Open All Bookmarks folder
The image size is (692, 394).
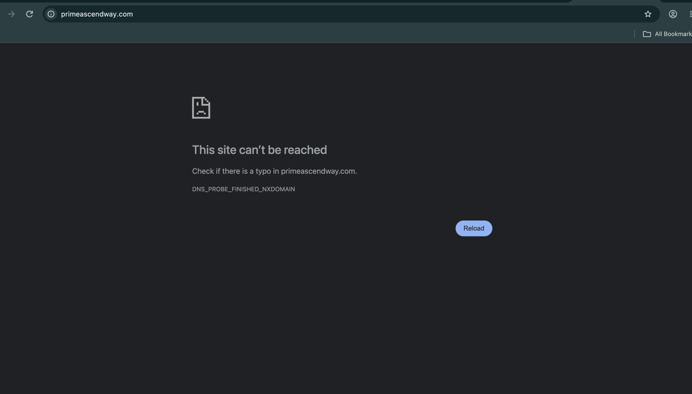pyautogui.click(x=667, y=34)
